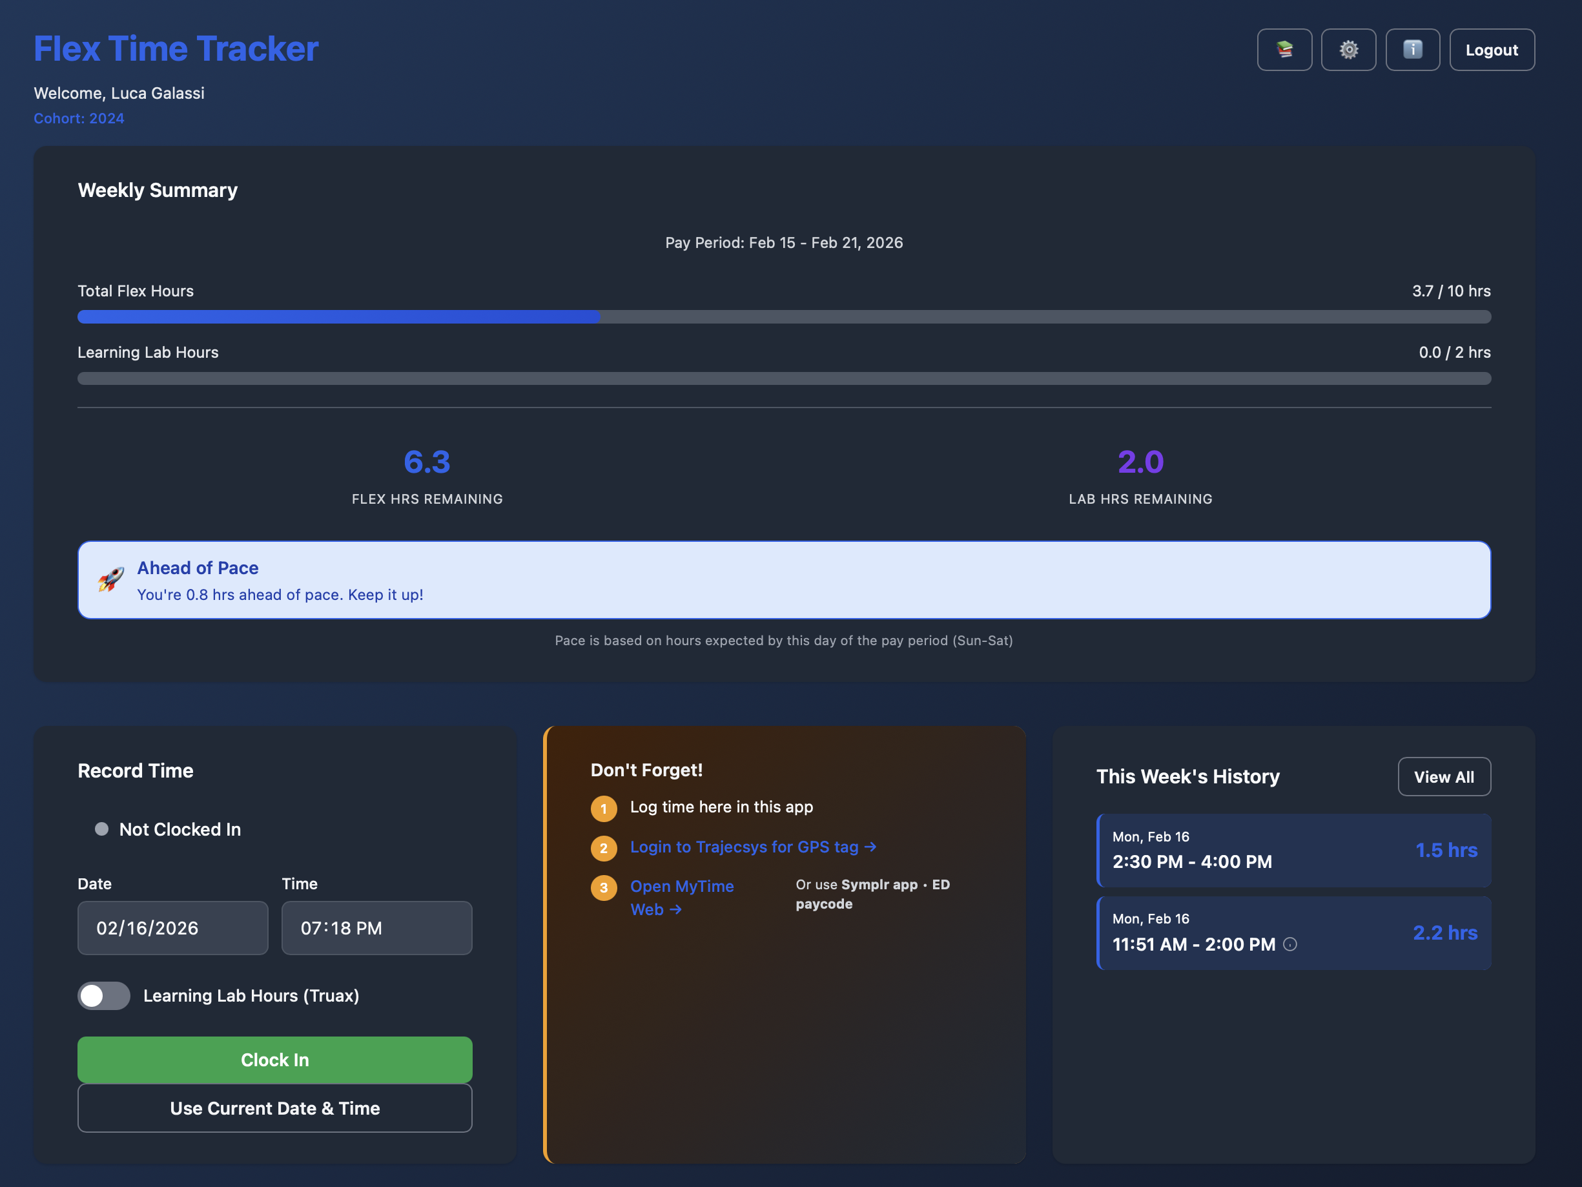1582x1187 pixels.
Task: Open MyTime Web link
Action: click(682, 896)
